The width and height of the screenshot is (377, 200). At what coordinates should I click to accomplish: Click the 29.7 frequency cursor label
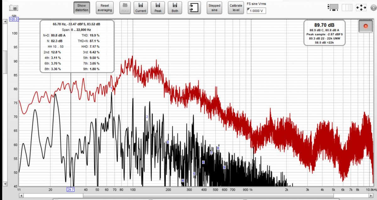point(70,189)
